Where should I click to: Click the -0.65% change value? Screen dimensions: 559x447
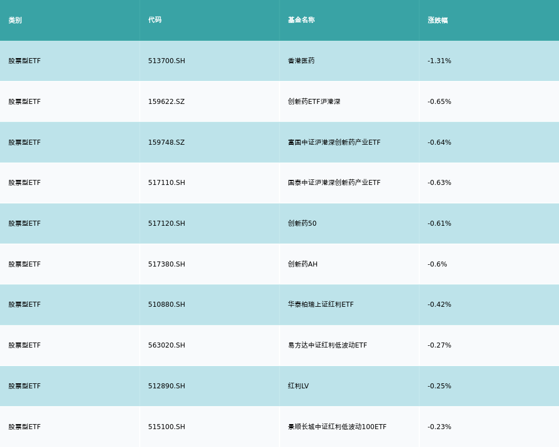439,102
